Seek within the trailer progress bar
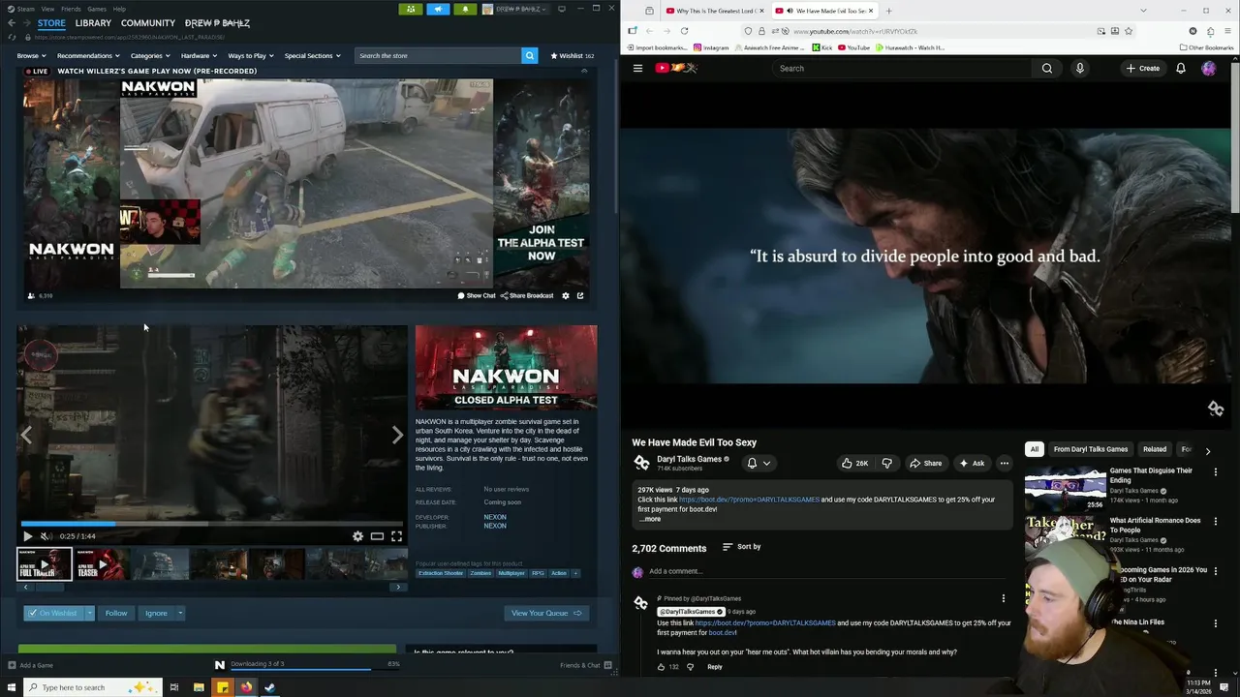The width and height of the screenshot is (1240, 697). click(x=212, y=524)
